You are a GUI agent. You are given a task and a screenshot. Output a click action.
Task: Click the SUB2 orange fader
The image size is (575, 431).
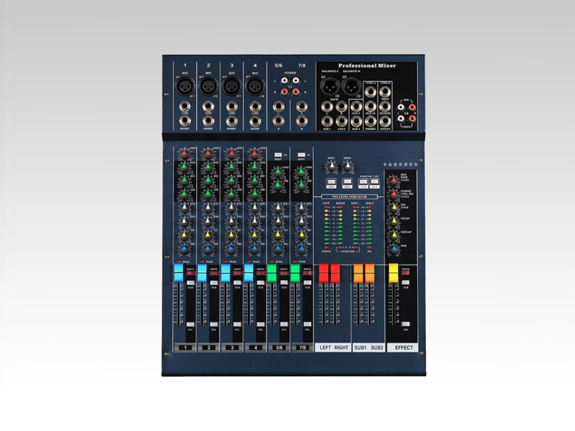[369, 273]
